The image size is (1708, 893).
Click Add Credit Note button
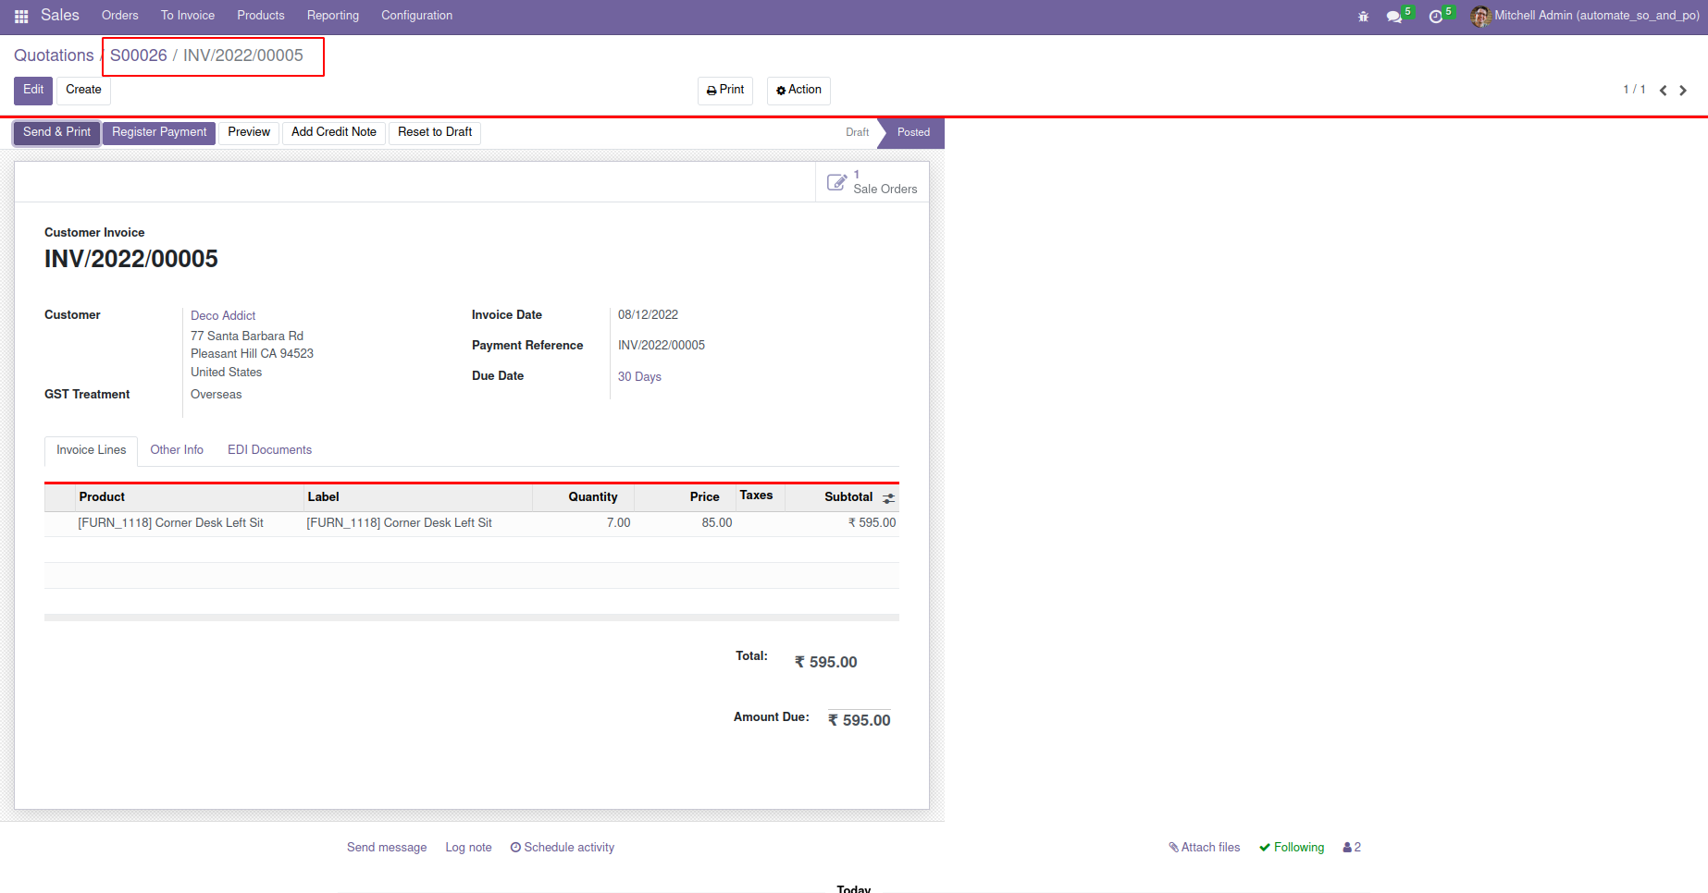pyautogui.click(x=334, y=133)
